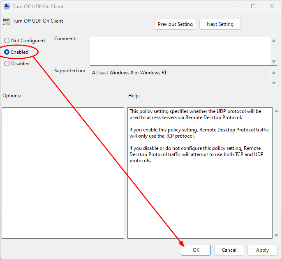Focus the Comment text box
The width and height of the screenshot is (282, 260).
click(180, 51)
